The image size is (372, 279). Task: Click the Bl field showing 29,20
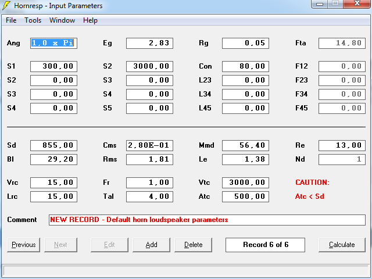point(53,159)
